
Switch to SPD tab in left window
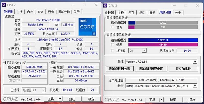(x=40, y=12)
